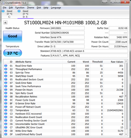Screen dimensions: 131x138
Task: Click status orb for Read Error Rate
Action: (6, 66)
